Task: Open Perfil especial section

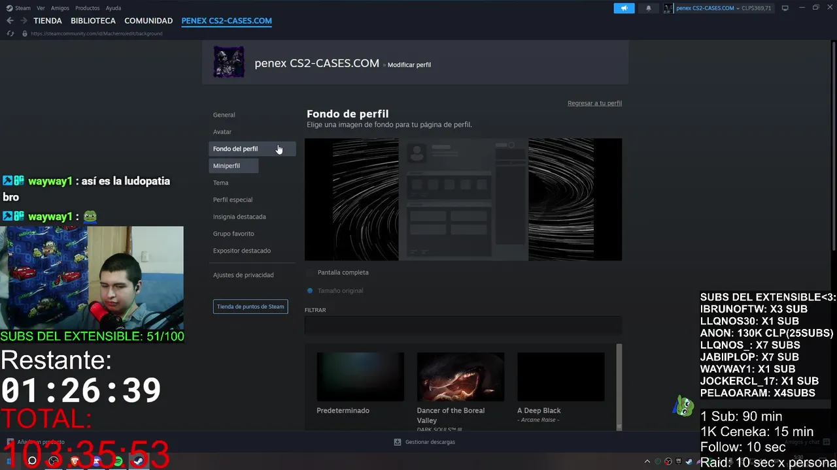Action: (x=233, y=200)
